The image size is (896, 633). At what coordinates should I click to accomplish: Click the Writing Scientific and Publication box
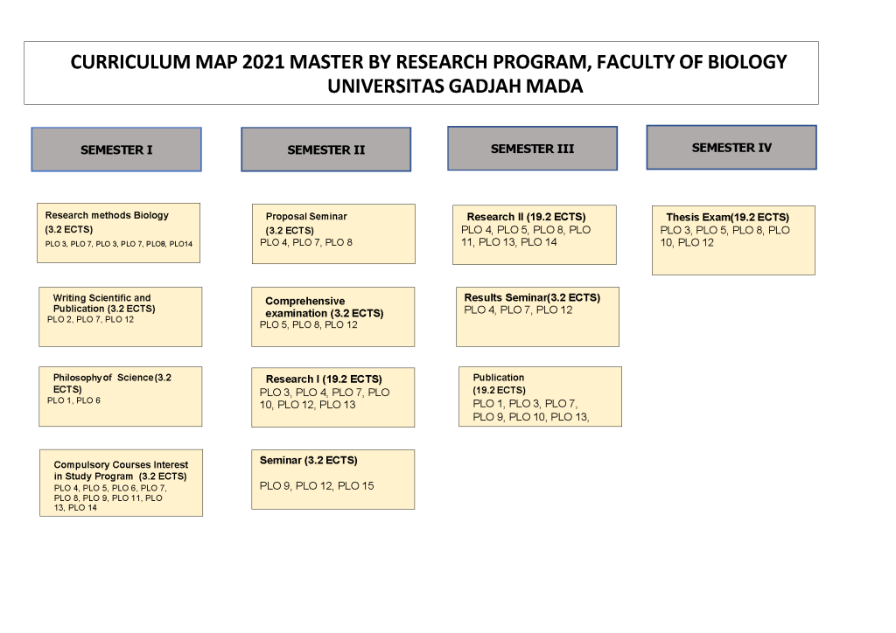point(121,316)
